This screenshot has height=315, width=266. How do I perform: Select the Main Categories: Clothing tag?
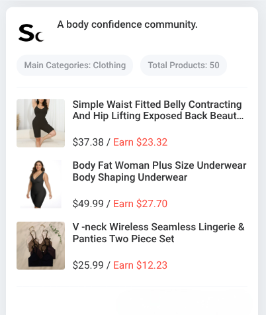[75, 66]
